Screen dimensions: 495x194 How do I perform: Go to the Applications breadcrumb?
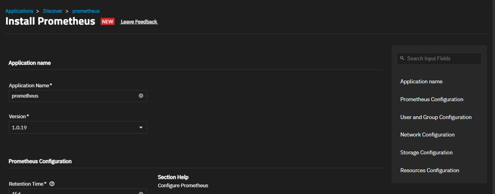coord(19,11)
